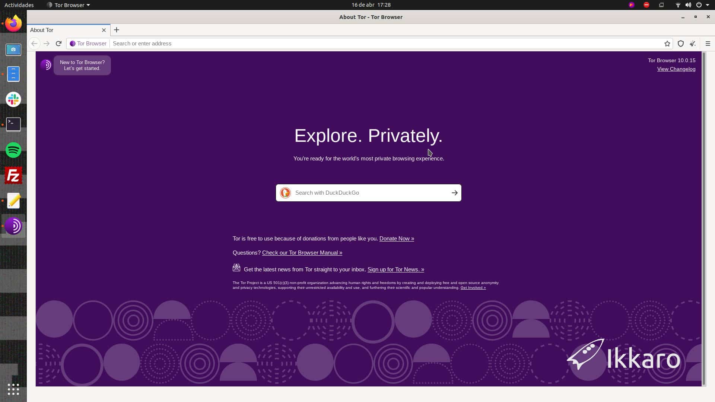Open the terminal from the dock
Screen dimensions: 715x402
click(13, 124)
